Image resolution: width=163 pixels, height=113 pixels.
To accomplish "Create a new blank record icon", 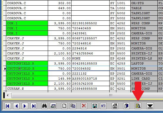I will [64, 106].
